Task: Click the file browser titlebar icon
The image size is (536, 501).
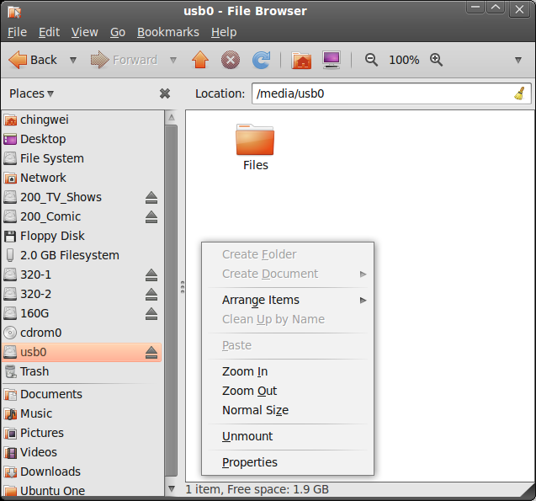Action: coord(14,12)
